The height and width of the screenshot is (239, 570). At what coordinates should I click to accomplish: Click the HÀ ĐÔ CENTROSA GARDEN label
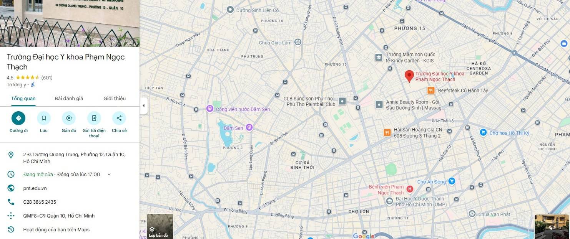click(479, 68)
